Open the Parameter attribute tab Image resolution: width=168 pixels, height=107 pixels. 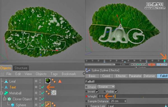[x=135, y=76]
